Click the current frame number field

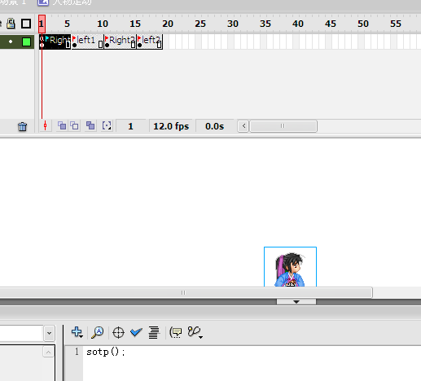pyautogui.click(x=131, y=126)
